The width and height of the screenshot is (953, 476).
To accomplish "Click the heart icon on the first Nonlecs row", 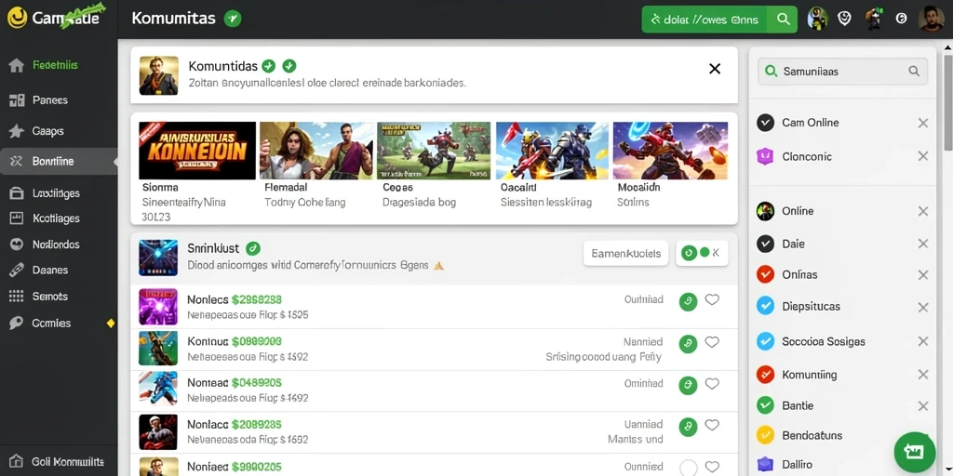I will 712,300.
